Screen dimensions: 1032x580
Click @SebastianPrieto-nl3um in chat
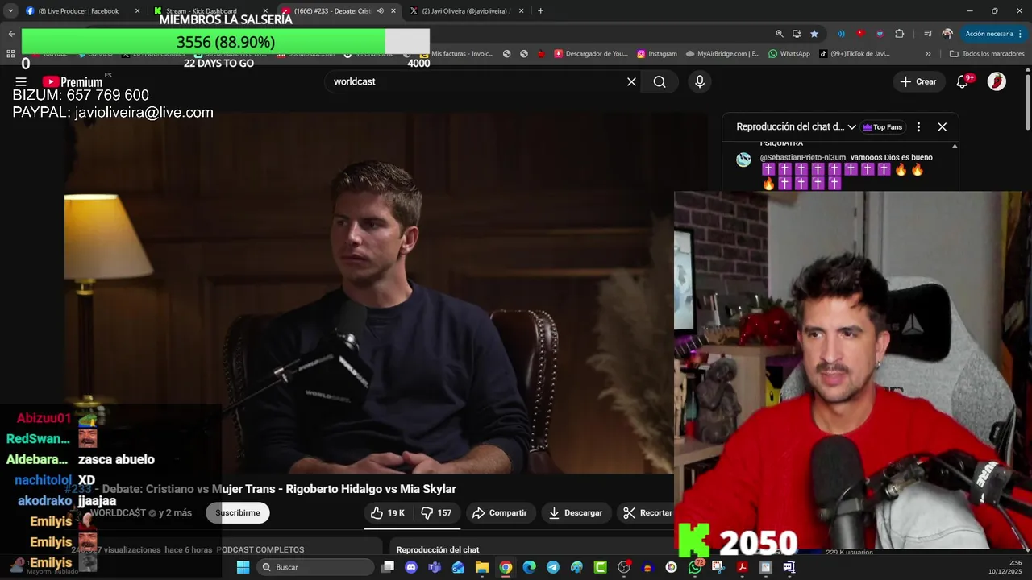tap(802, 157)
